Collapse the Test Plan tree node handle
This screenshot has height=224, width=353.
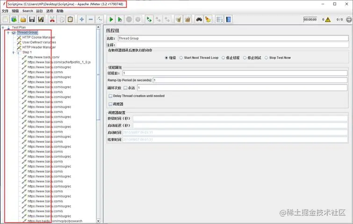click(3, 28)
